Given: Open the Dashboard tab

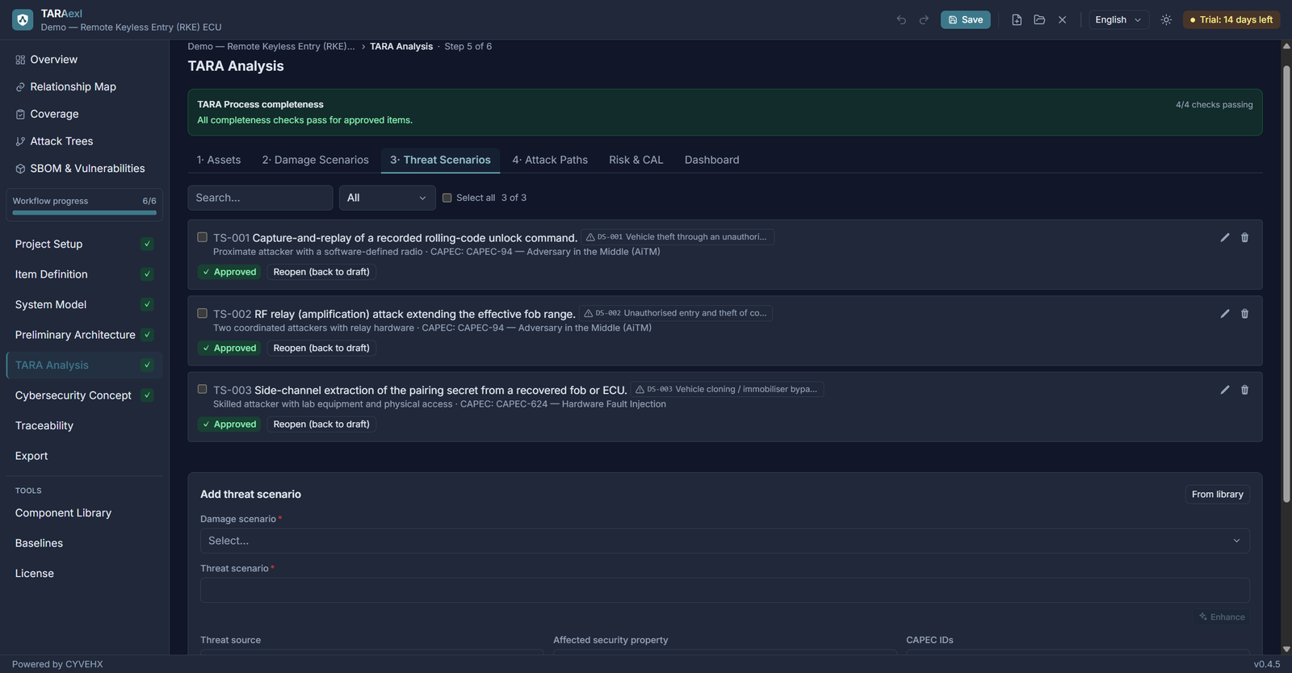Looking at the screenshot, I should 711,160.
